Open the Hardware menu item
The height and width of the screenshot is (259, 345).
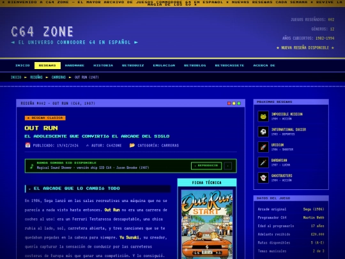click(x=75, y=65)
